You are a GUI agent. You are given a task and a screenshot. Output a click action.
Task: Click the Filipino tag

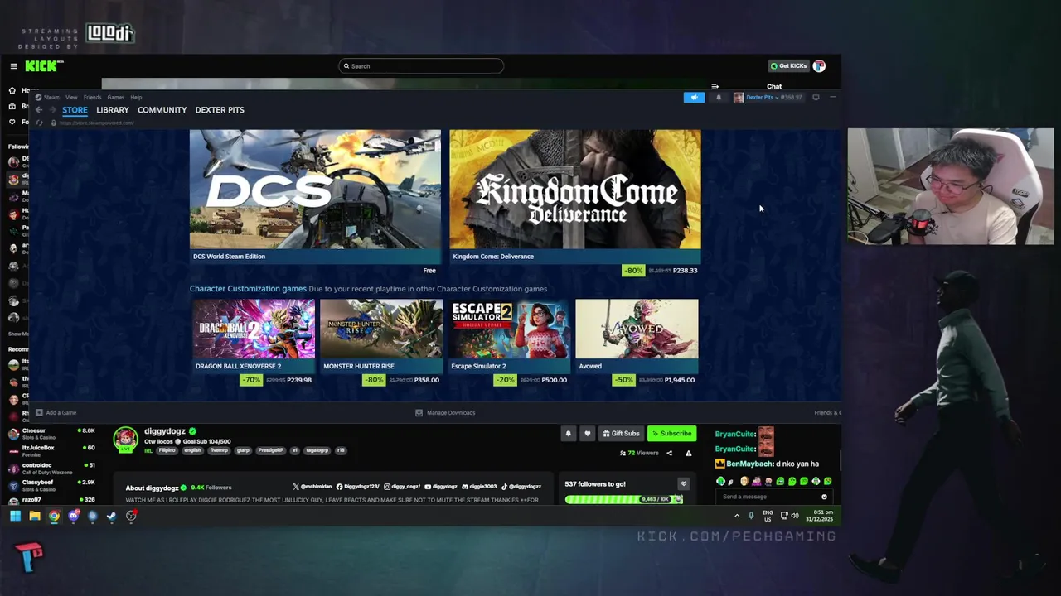(x=167, y=450)
